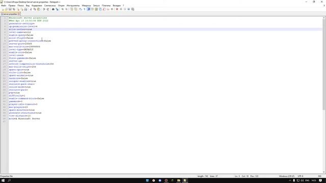Click the scrollbar down arrow
The height and width of the screenshot is (183, 326).
click(x=324, y=172)
